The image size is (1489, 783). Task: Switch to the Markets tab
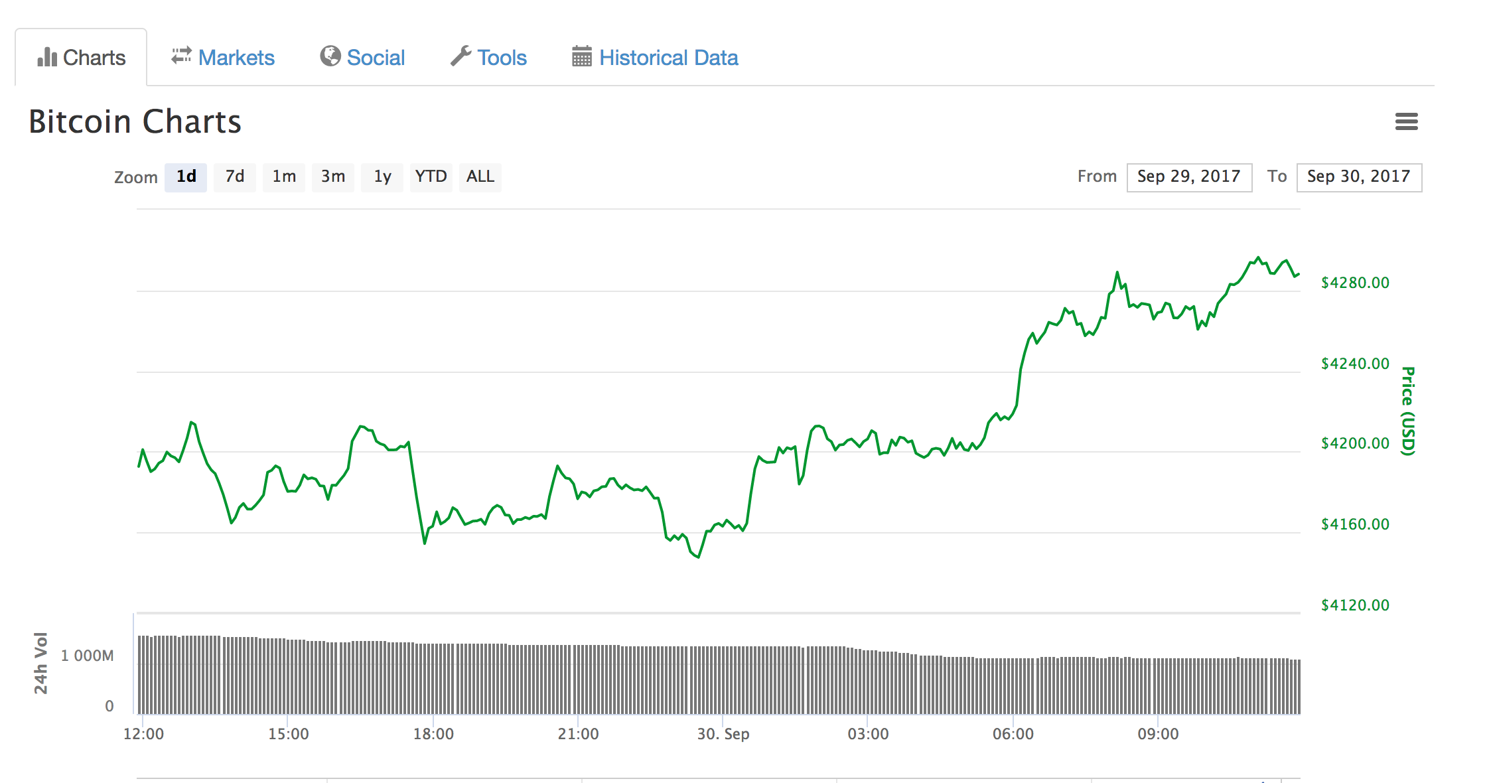point(236,58)
